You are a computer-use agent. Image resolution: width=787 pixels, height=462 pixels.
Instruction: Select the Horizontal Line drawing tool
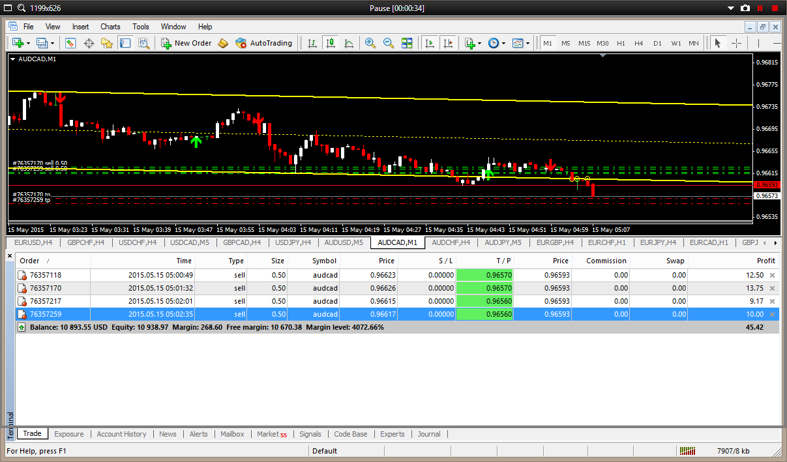776,43
